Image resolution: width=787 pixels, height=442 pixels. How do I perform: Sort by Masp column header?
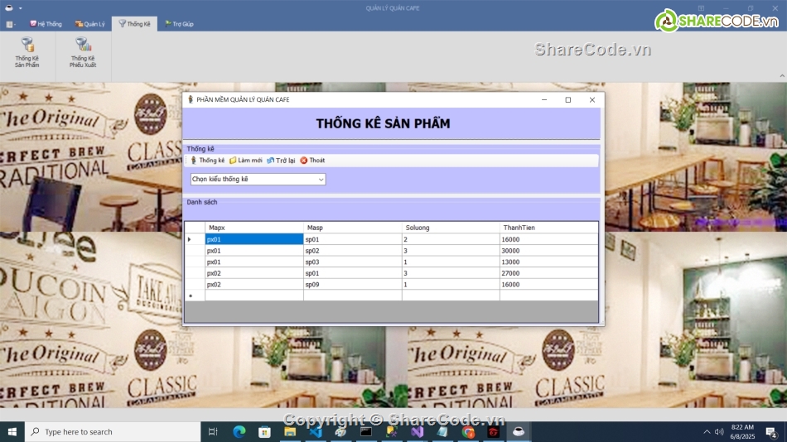pyautogui.click(x=352, y=228)
